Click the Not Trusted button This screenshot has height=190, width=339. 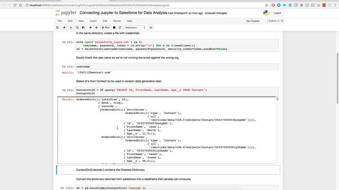point(253,21)
